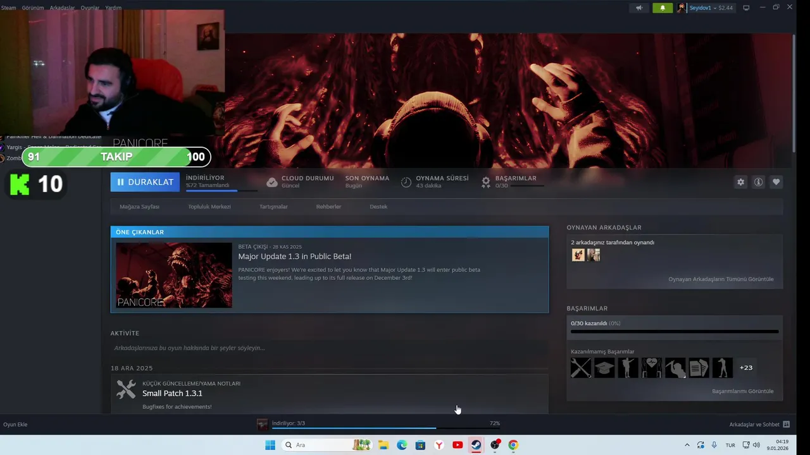Screen dimensions: 810x455
Task: Open File Explorer from taskbar
Action: tap(383, 445)
